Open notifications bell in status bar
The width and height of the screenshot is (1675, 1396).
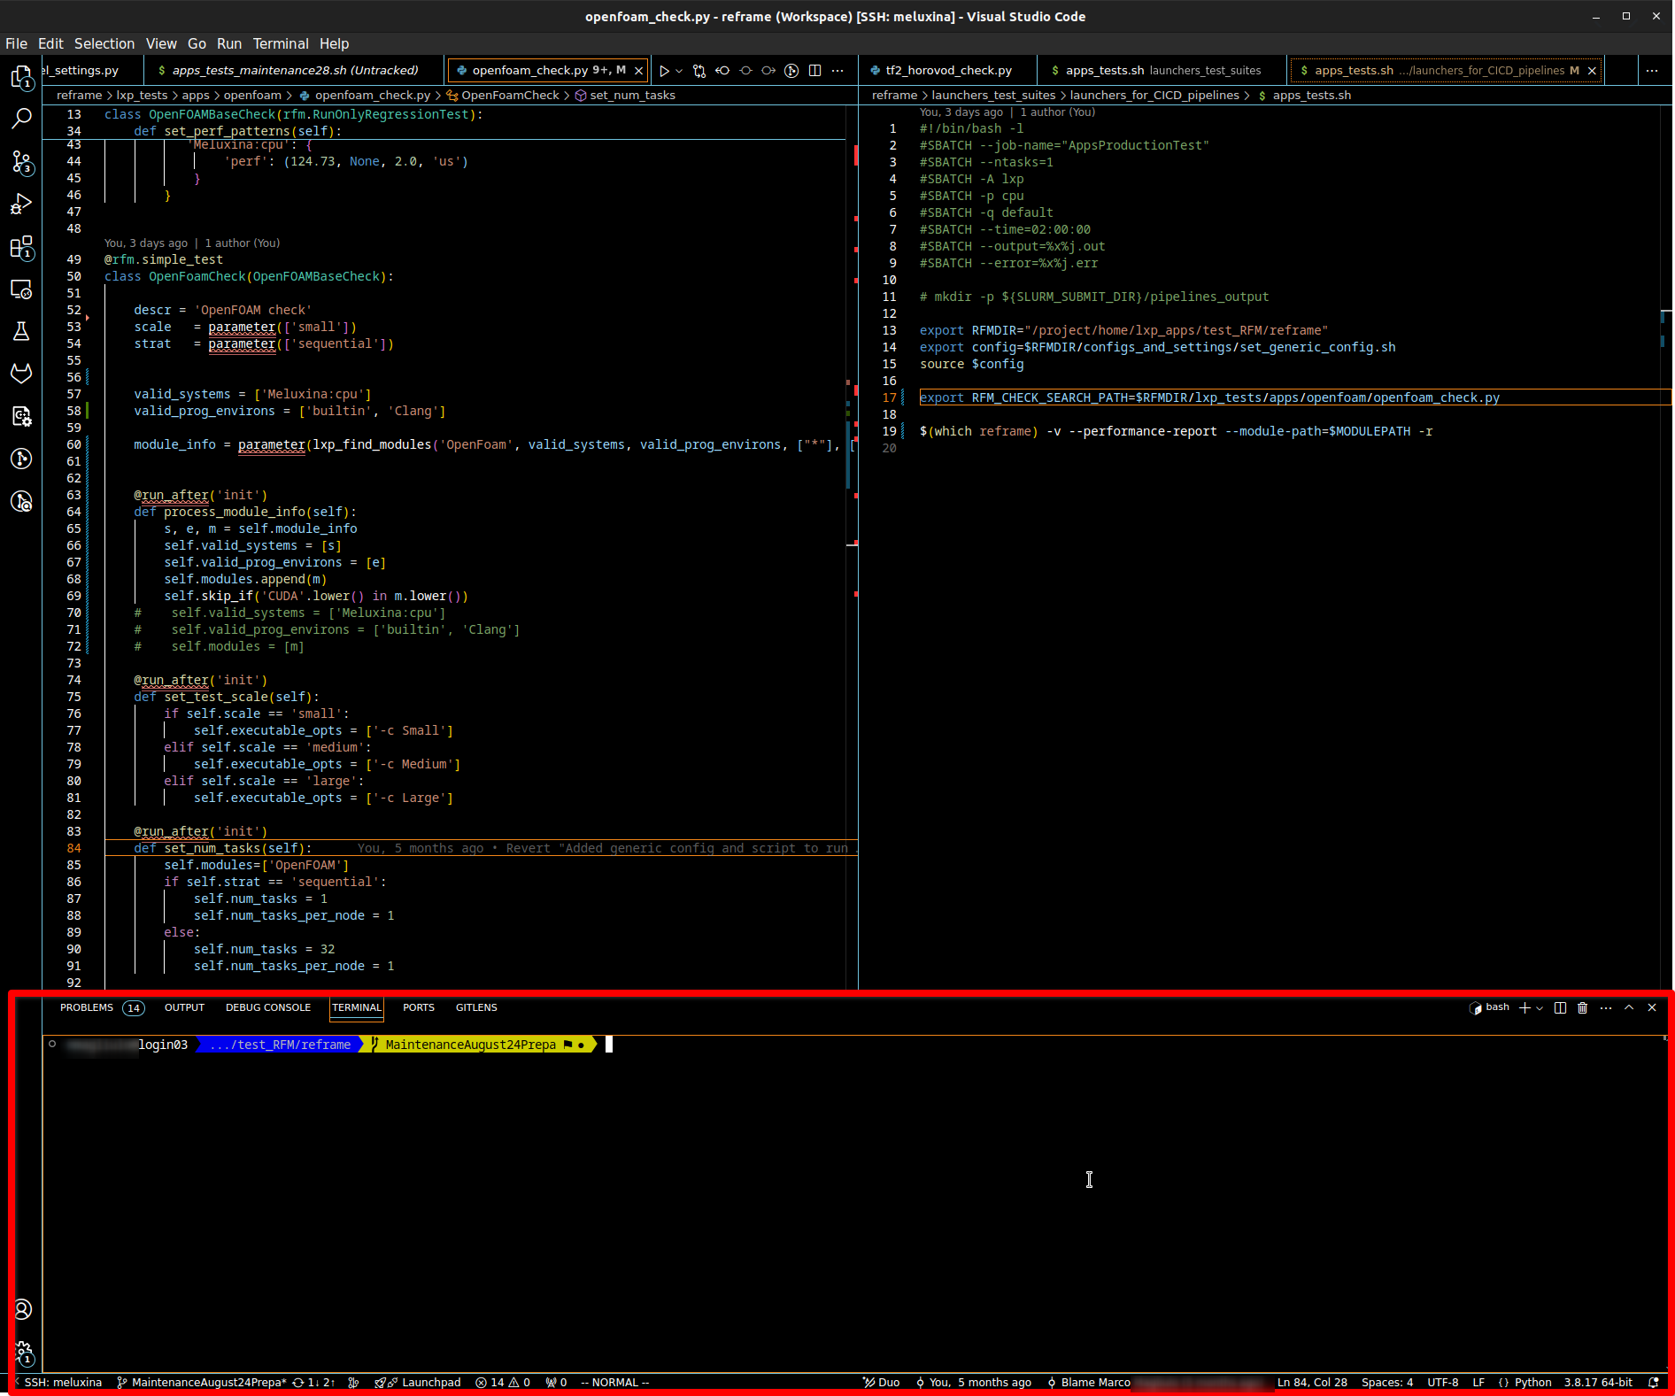pos(1653,1382)
